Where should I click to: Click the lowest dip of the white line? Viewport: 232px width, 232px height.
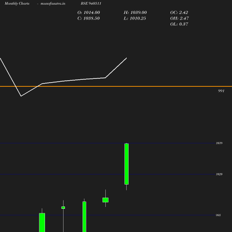[x=21, y=96]
